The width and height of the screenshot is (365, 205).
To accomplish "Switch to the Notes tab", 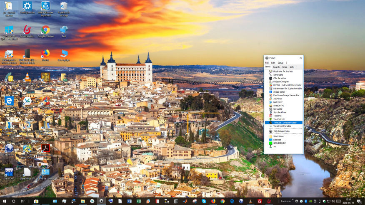I will click(284, 67).
